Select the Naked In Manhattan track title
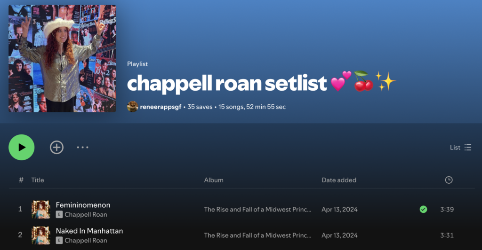482x250 pixels. click(89, 231)
